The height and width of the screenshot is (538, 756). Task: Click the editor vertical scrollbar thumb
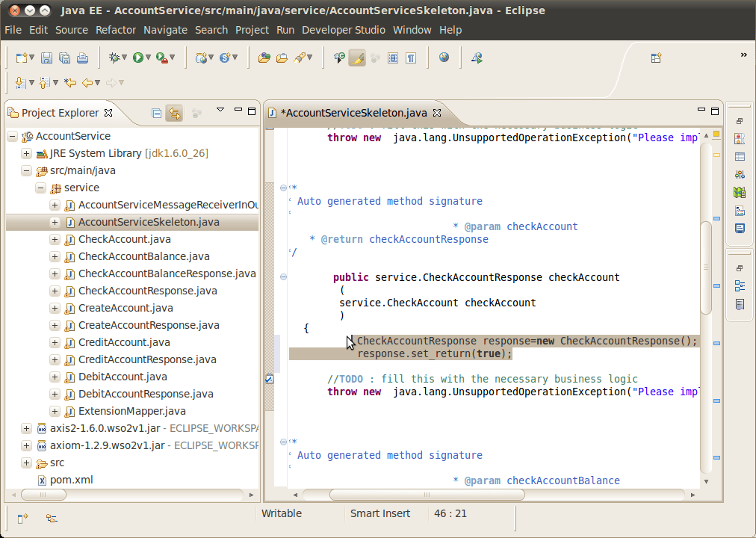[x=706, y=268]
